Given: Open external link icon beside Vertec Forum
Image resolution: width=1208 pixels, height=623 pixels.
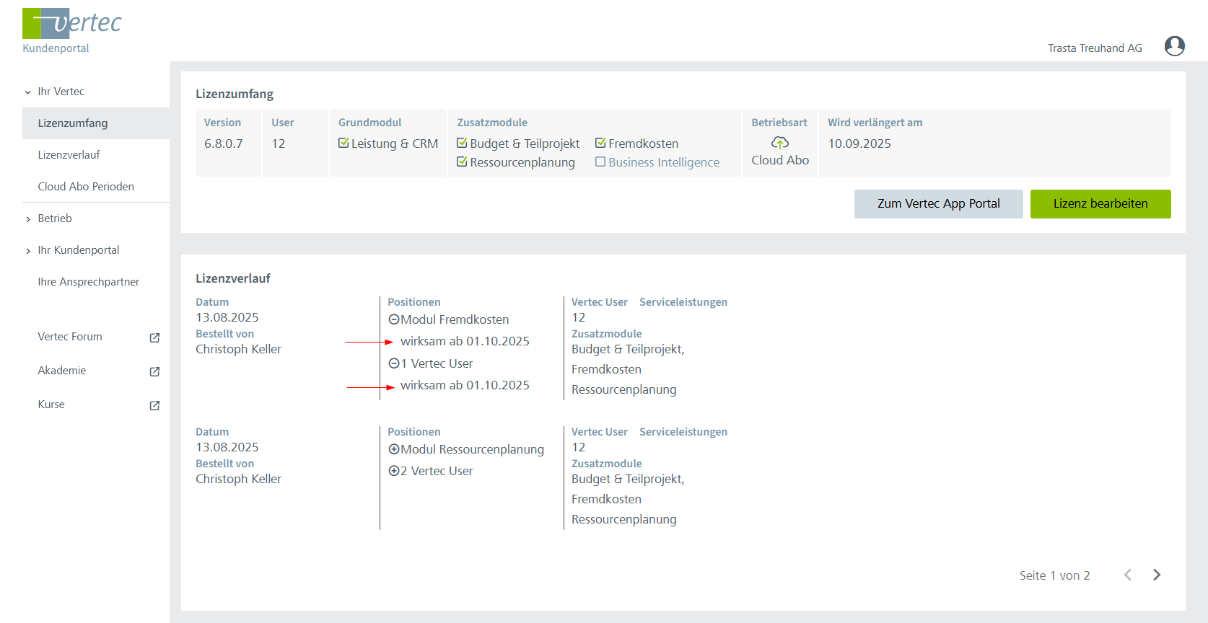Looking at the screenshot, I should [154, 337].
